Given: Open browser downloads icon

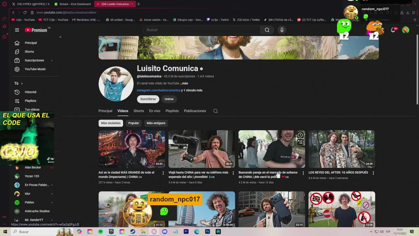Looking at the screenshot, I should [x=408, y=12].
